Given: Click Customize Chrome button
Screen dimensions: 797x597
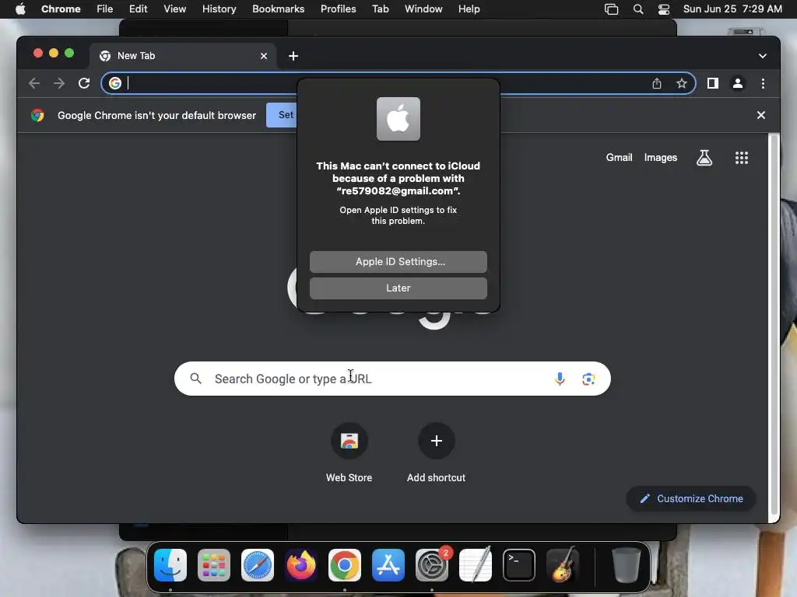Looking at the screenshot, I should (691, 498).
